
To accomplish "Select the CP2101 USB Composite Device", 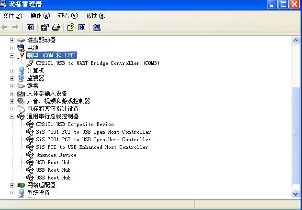I will point(75,124).
